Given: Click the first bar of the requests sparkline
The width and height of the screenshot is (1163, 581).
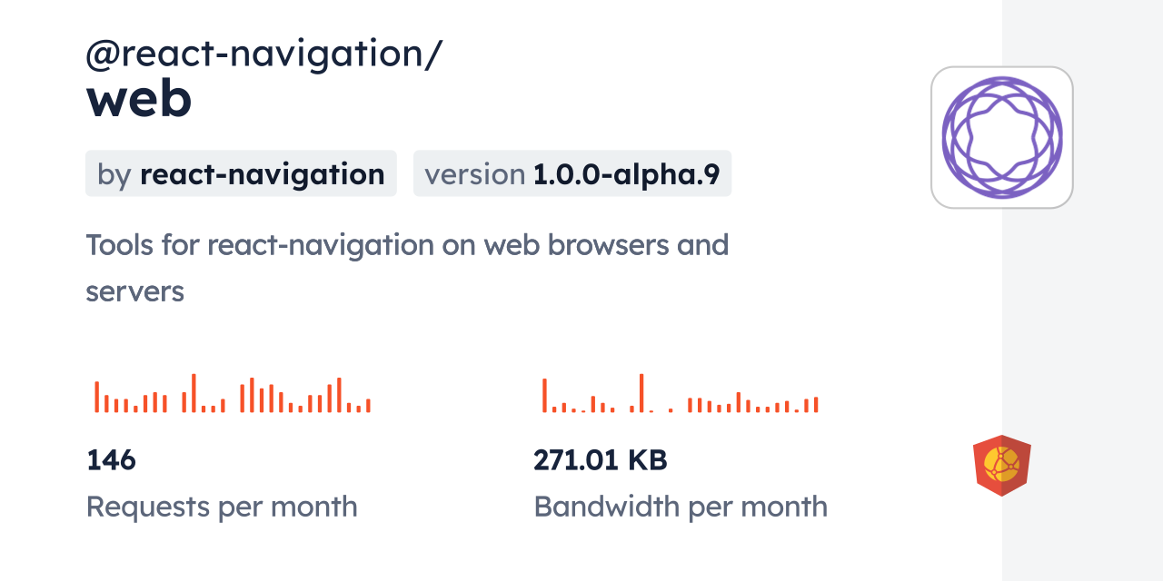Looking at the screenshot, I should click(x=96, y=397).
